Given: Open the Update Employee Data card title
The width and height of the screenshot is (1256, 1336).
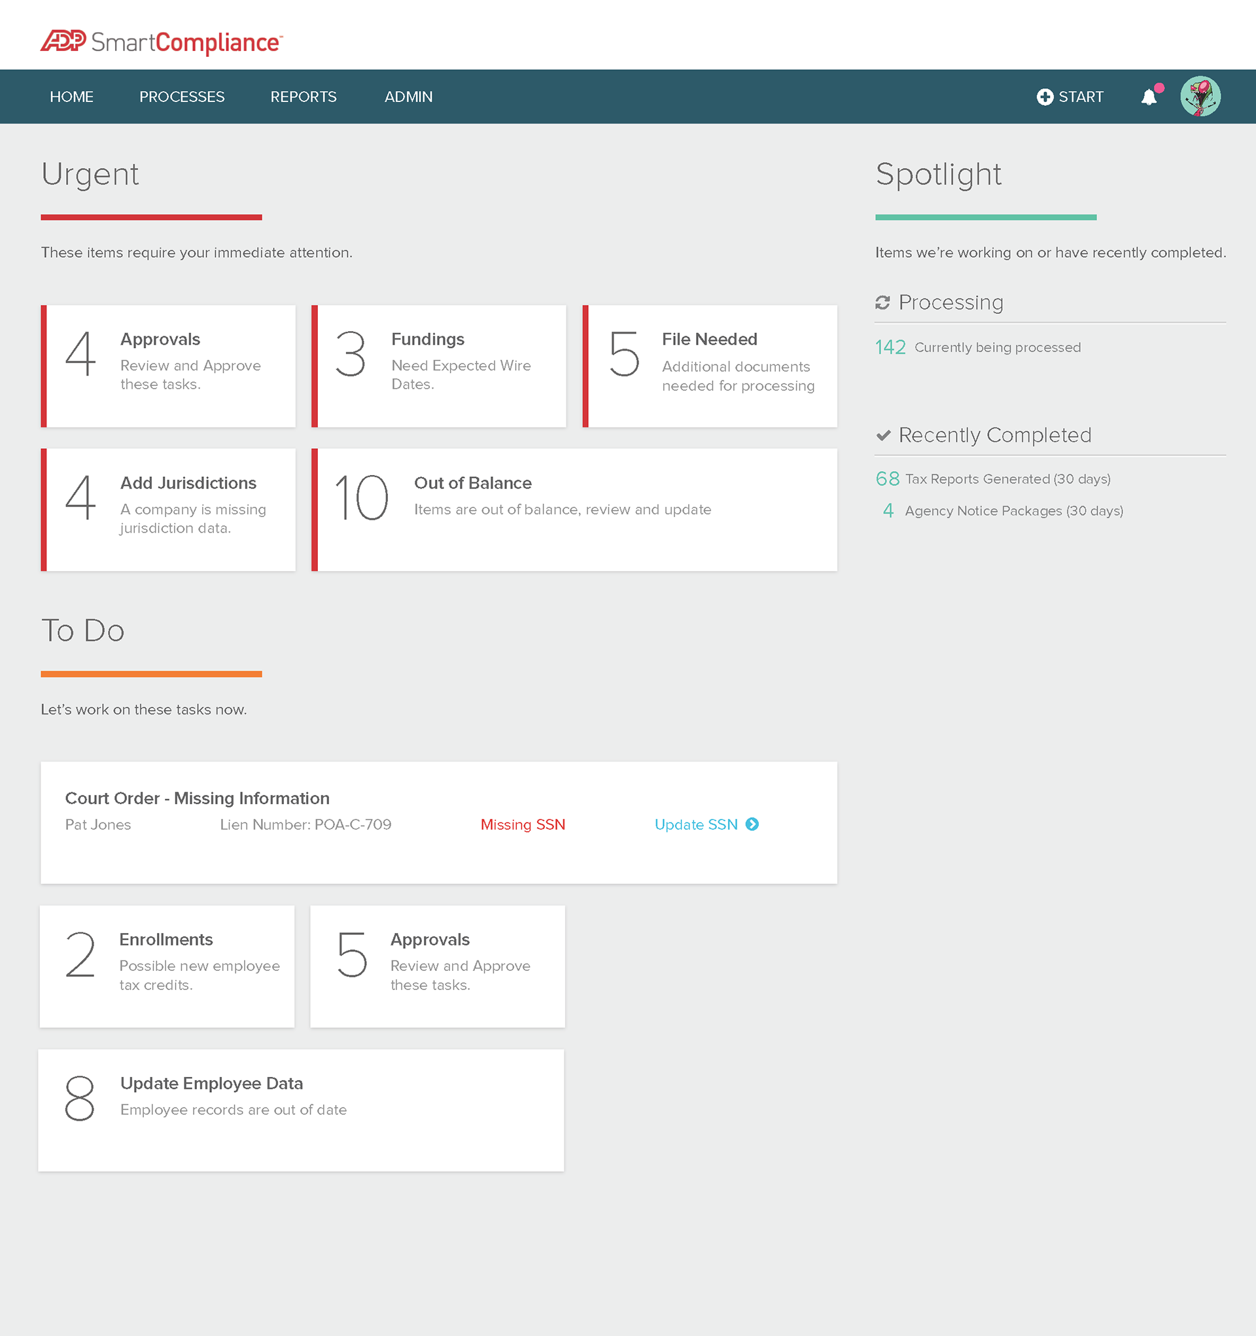Looking at the screenshot, I should pyautogui.click(x=212, y=1083).
